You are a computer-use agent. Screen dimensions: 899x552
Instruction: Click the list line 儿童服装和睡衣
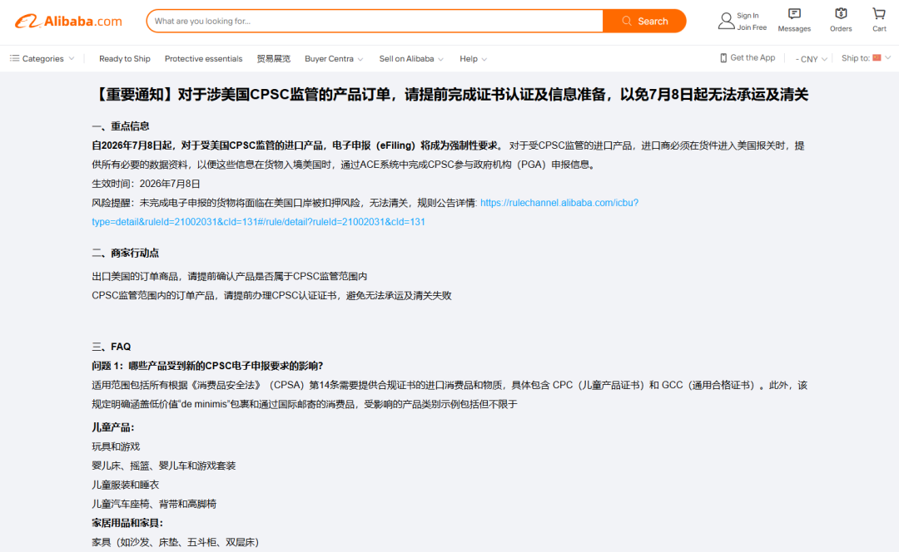point(126,485)
